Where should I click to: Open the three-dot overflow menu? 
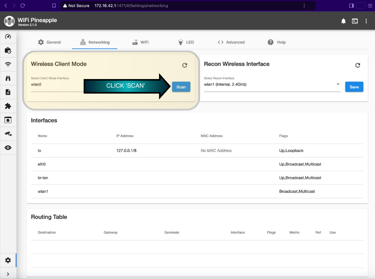[366, 21]
